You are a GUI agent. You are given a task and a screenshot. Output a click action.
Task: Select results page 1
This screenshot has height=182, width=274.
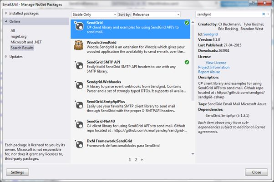[130, 160]
